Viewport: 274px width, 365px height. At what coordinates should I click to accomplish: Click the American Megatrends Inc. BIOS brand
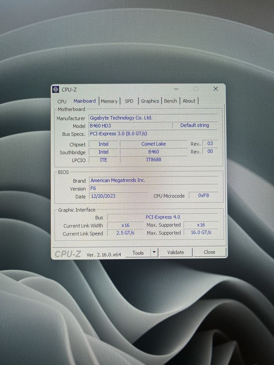pos(153,180)
